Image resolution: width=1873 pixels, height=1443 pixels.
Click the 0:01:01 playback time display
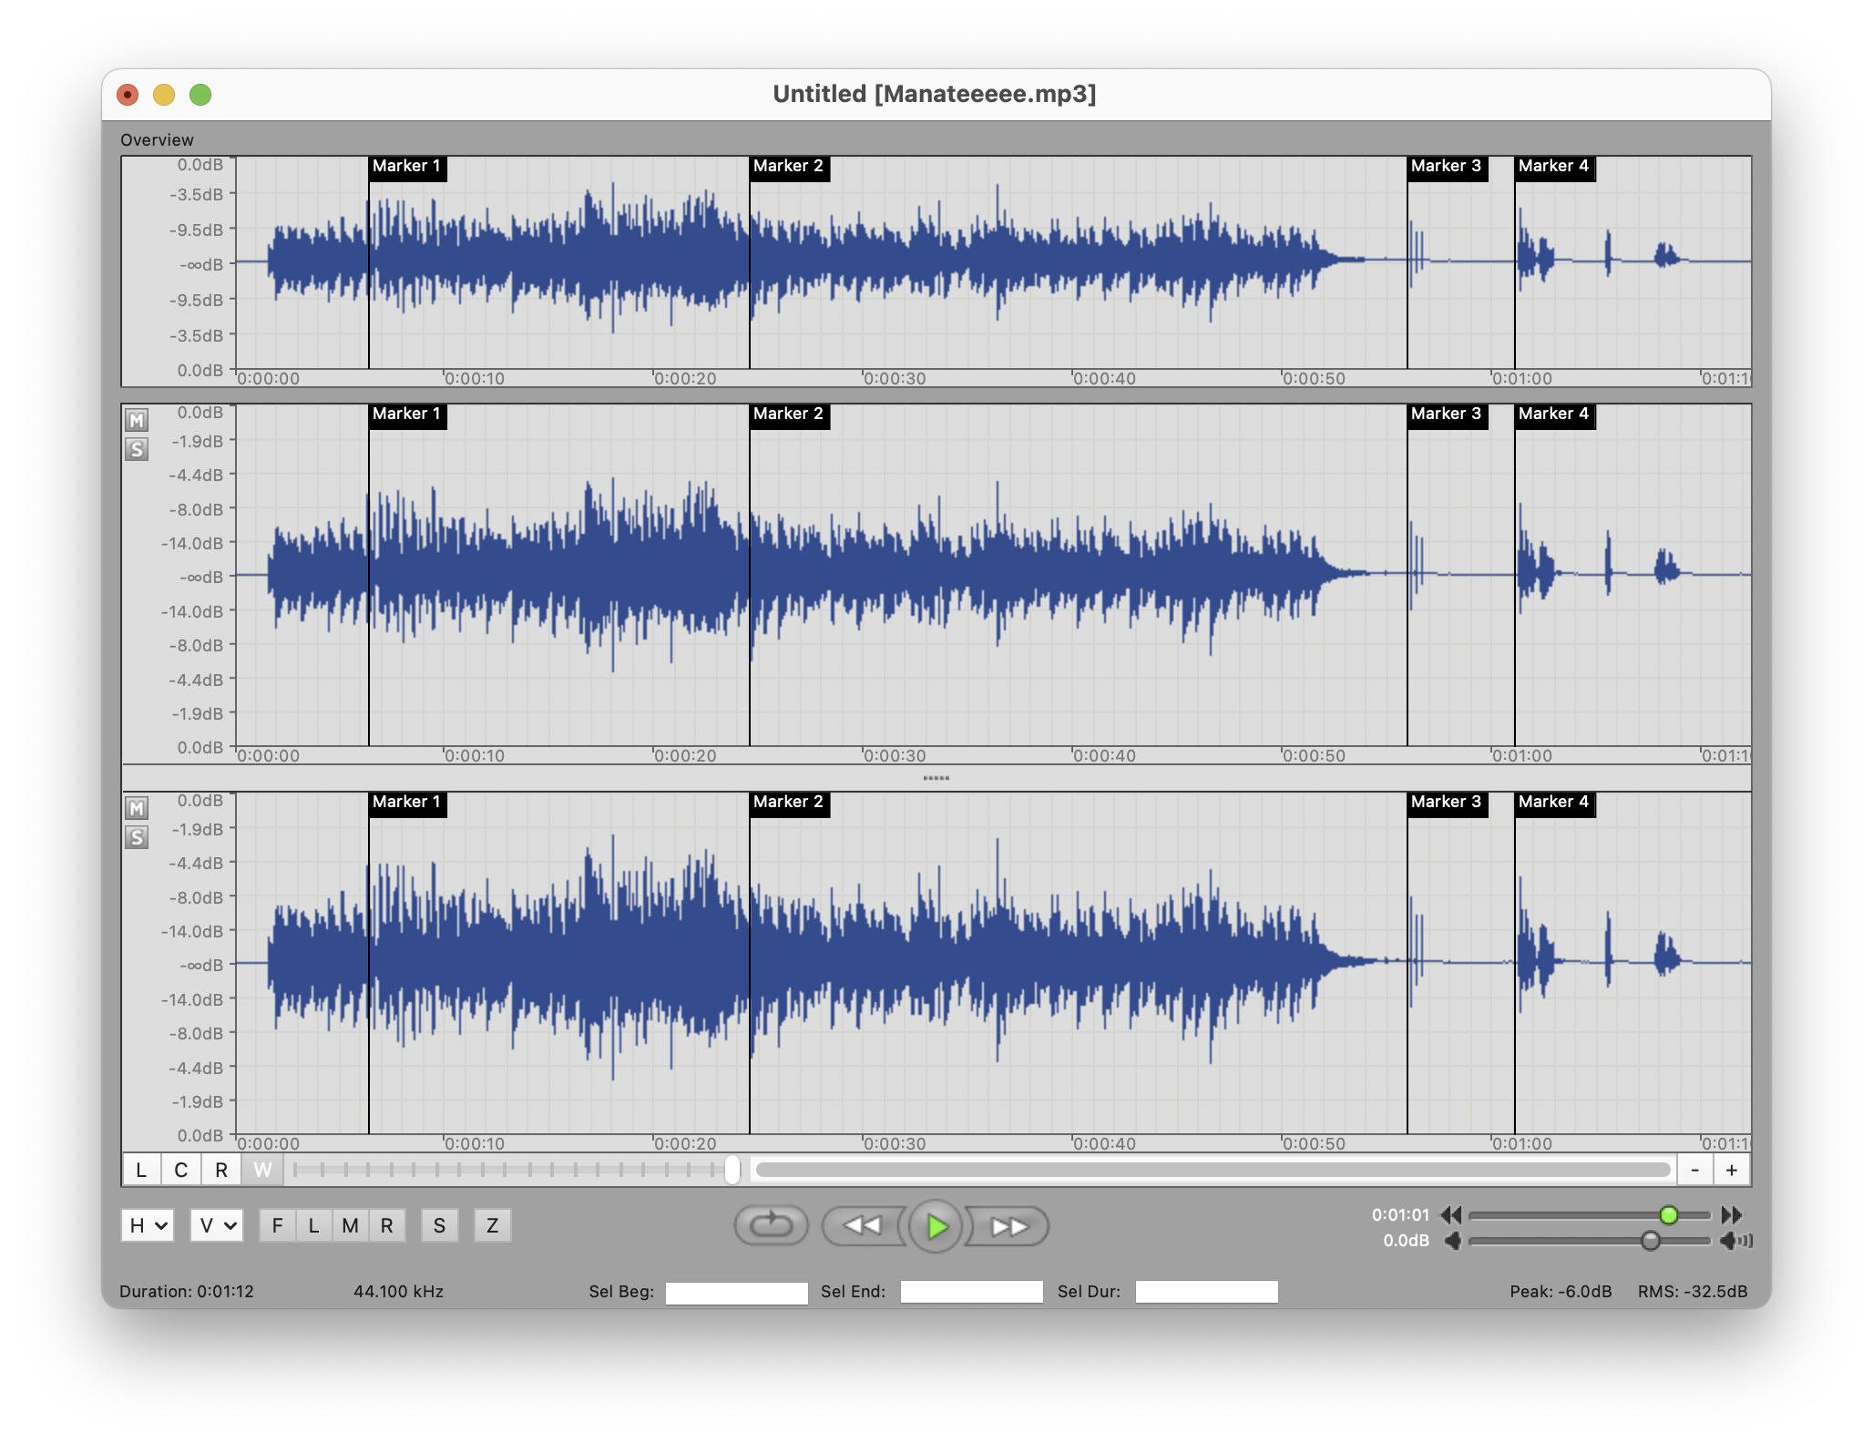pos(1400,1215)
